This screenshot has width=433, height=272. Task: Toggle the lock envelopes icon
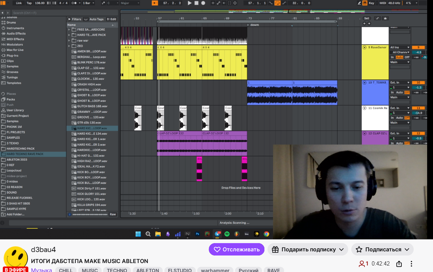coord(385,19)
